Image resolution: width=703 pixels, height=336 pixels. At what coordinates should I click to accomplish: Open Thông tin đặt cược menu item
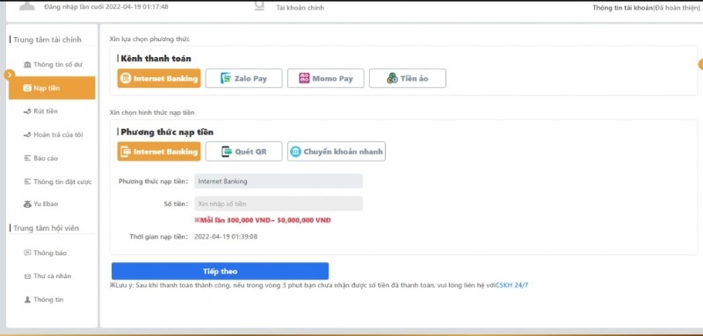point(57,182)
